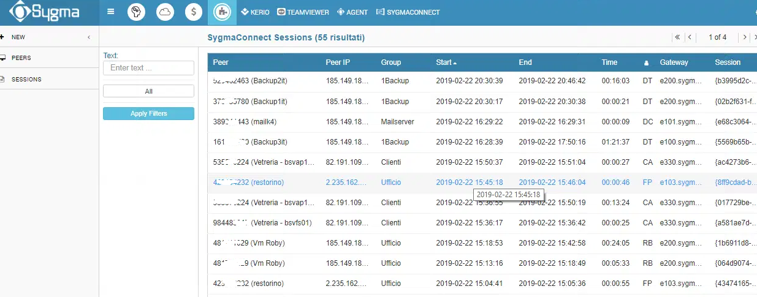This screenshot has height=297, width=757.
Task: Open the hamburger menu icon
Action: pyautogui.click(x=110, y=12)
